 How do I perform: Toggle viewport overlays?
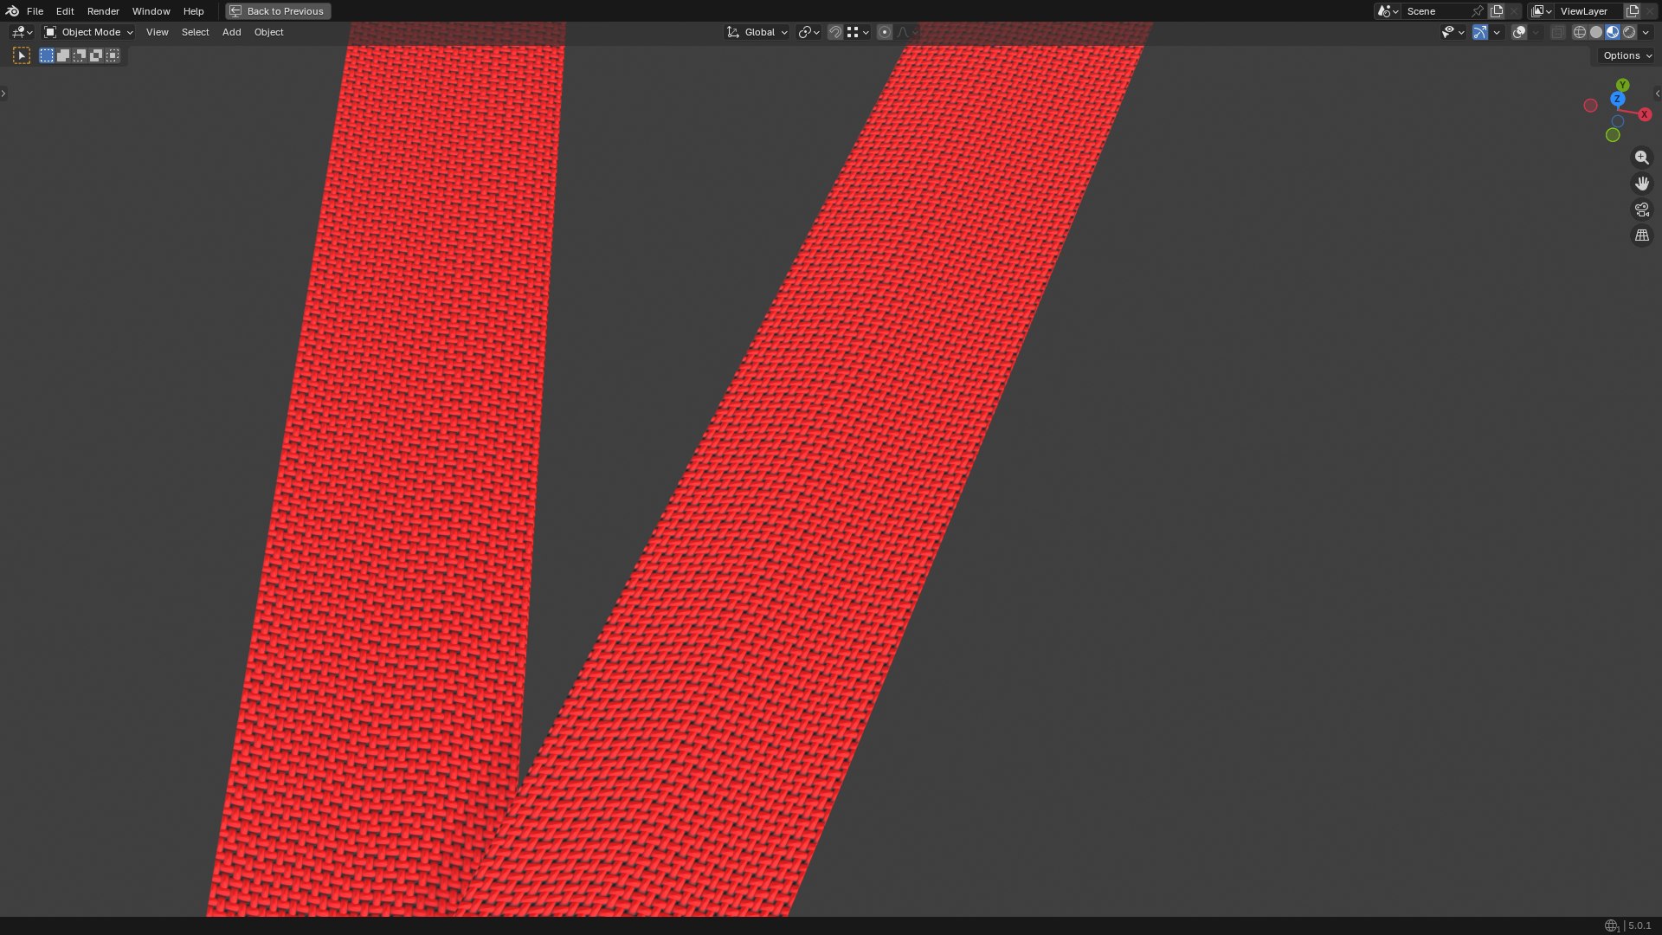(x=1519, y=32)
